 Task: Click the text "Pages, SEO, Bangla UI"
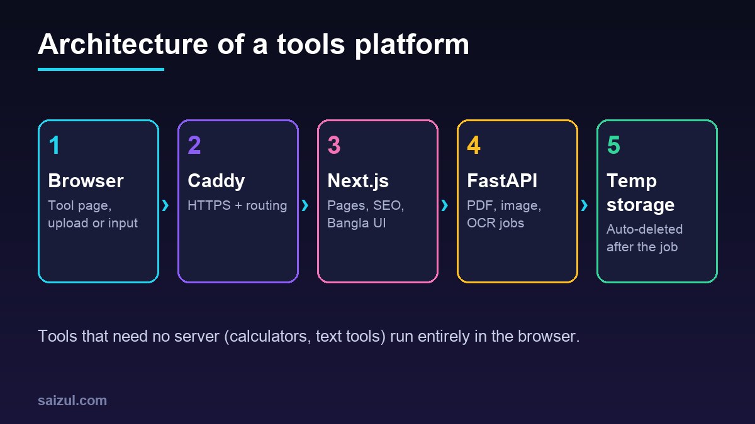pyautogui.click(x=366, y=214)
